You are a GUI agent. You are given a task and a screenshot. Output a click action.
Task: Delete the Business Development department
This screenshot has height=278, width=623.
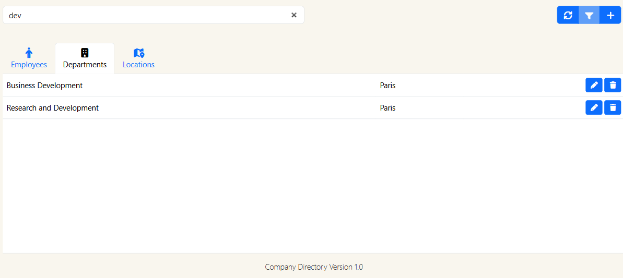[x=613, y=85]
